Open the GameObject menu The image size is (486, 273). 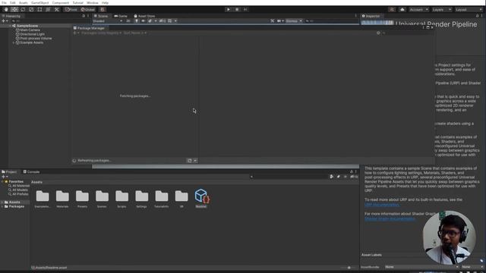click(x=40, y=3)
